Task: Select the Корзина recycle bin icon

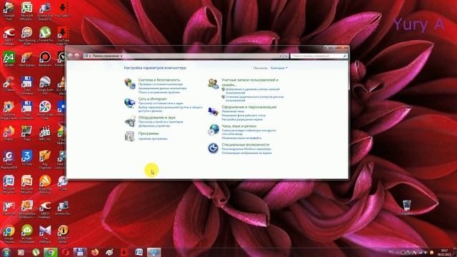Action: [406, 207]
